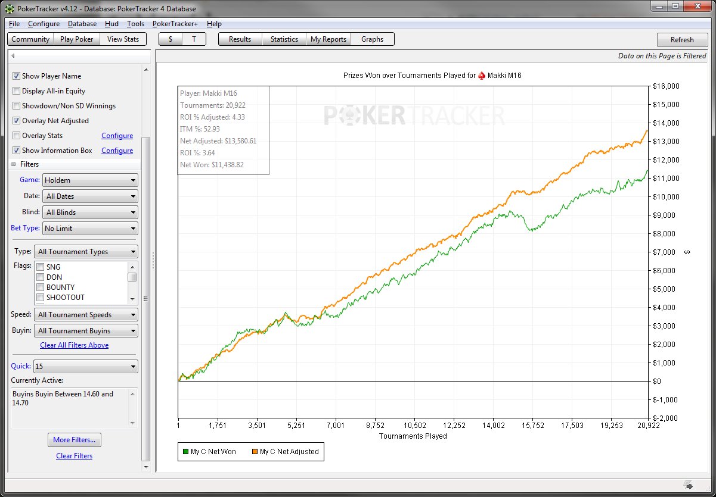Click the sidebar scrollbar down arrow
This screenshot has width=716, height=497.
coord(146,467)
